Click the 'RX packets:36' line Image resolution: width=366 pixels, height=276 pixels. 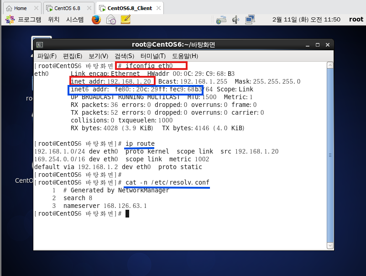tap(164, 105)
